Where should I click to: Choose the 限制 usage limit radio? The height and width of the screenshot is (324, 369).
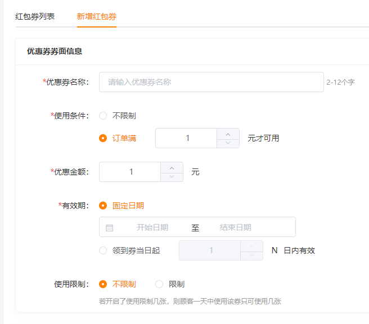(159, 284)
